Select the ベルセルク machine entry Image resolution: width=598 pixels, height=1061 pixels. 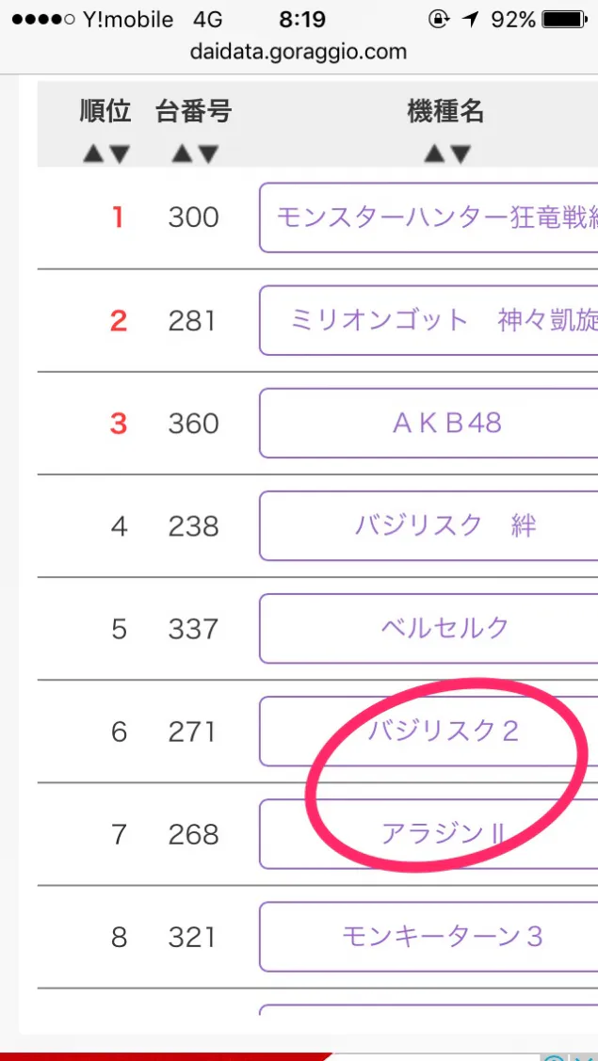(x=428, y=629)
